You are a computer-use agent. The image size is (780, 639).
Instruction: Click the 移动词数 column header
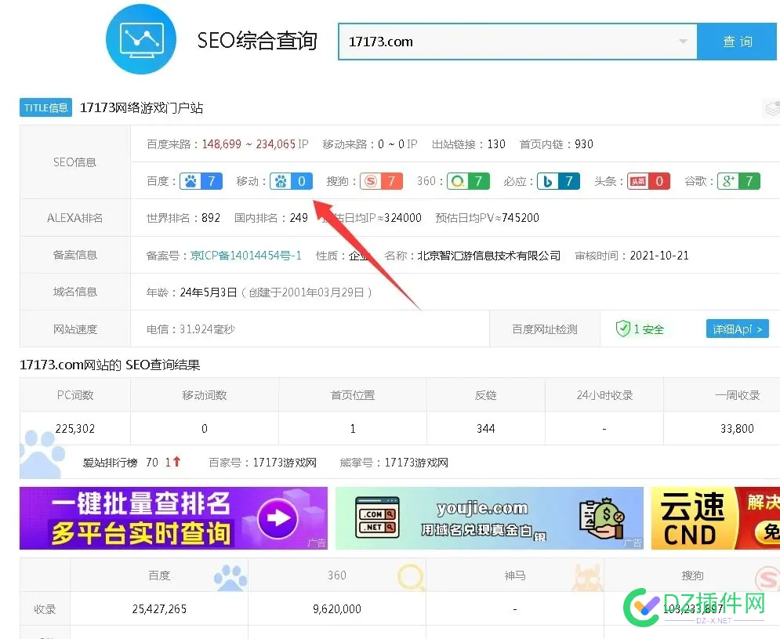(205, 395)
